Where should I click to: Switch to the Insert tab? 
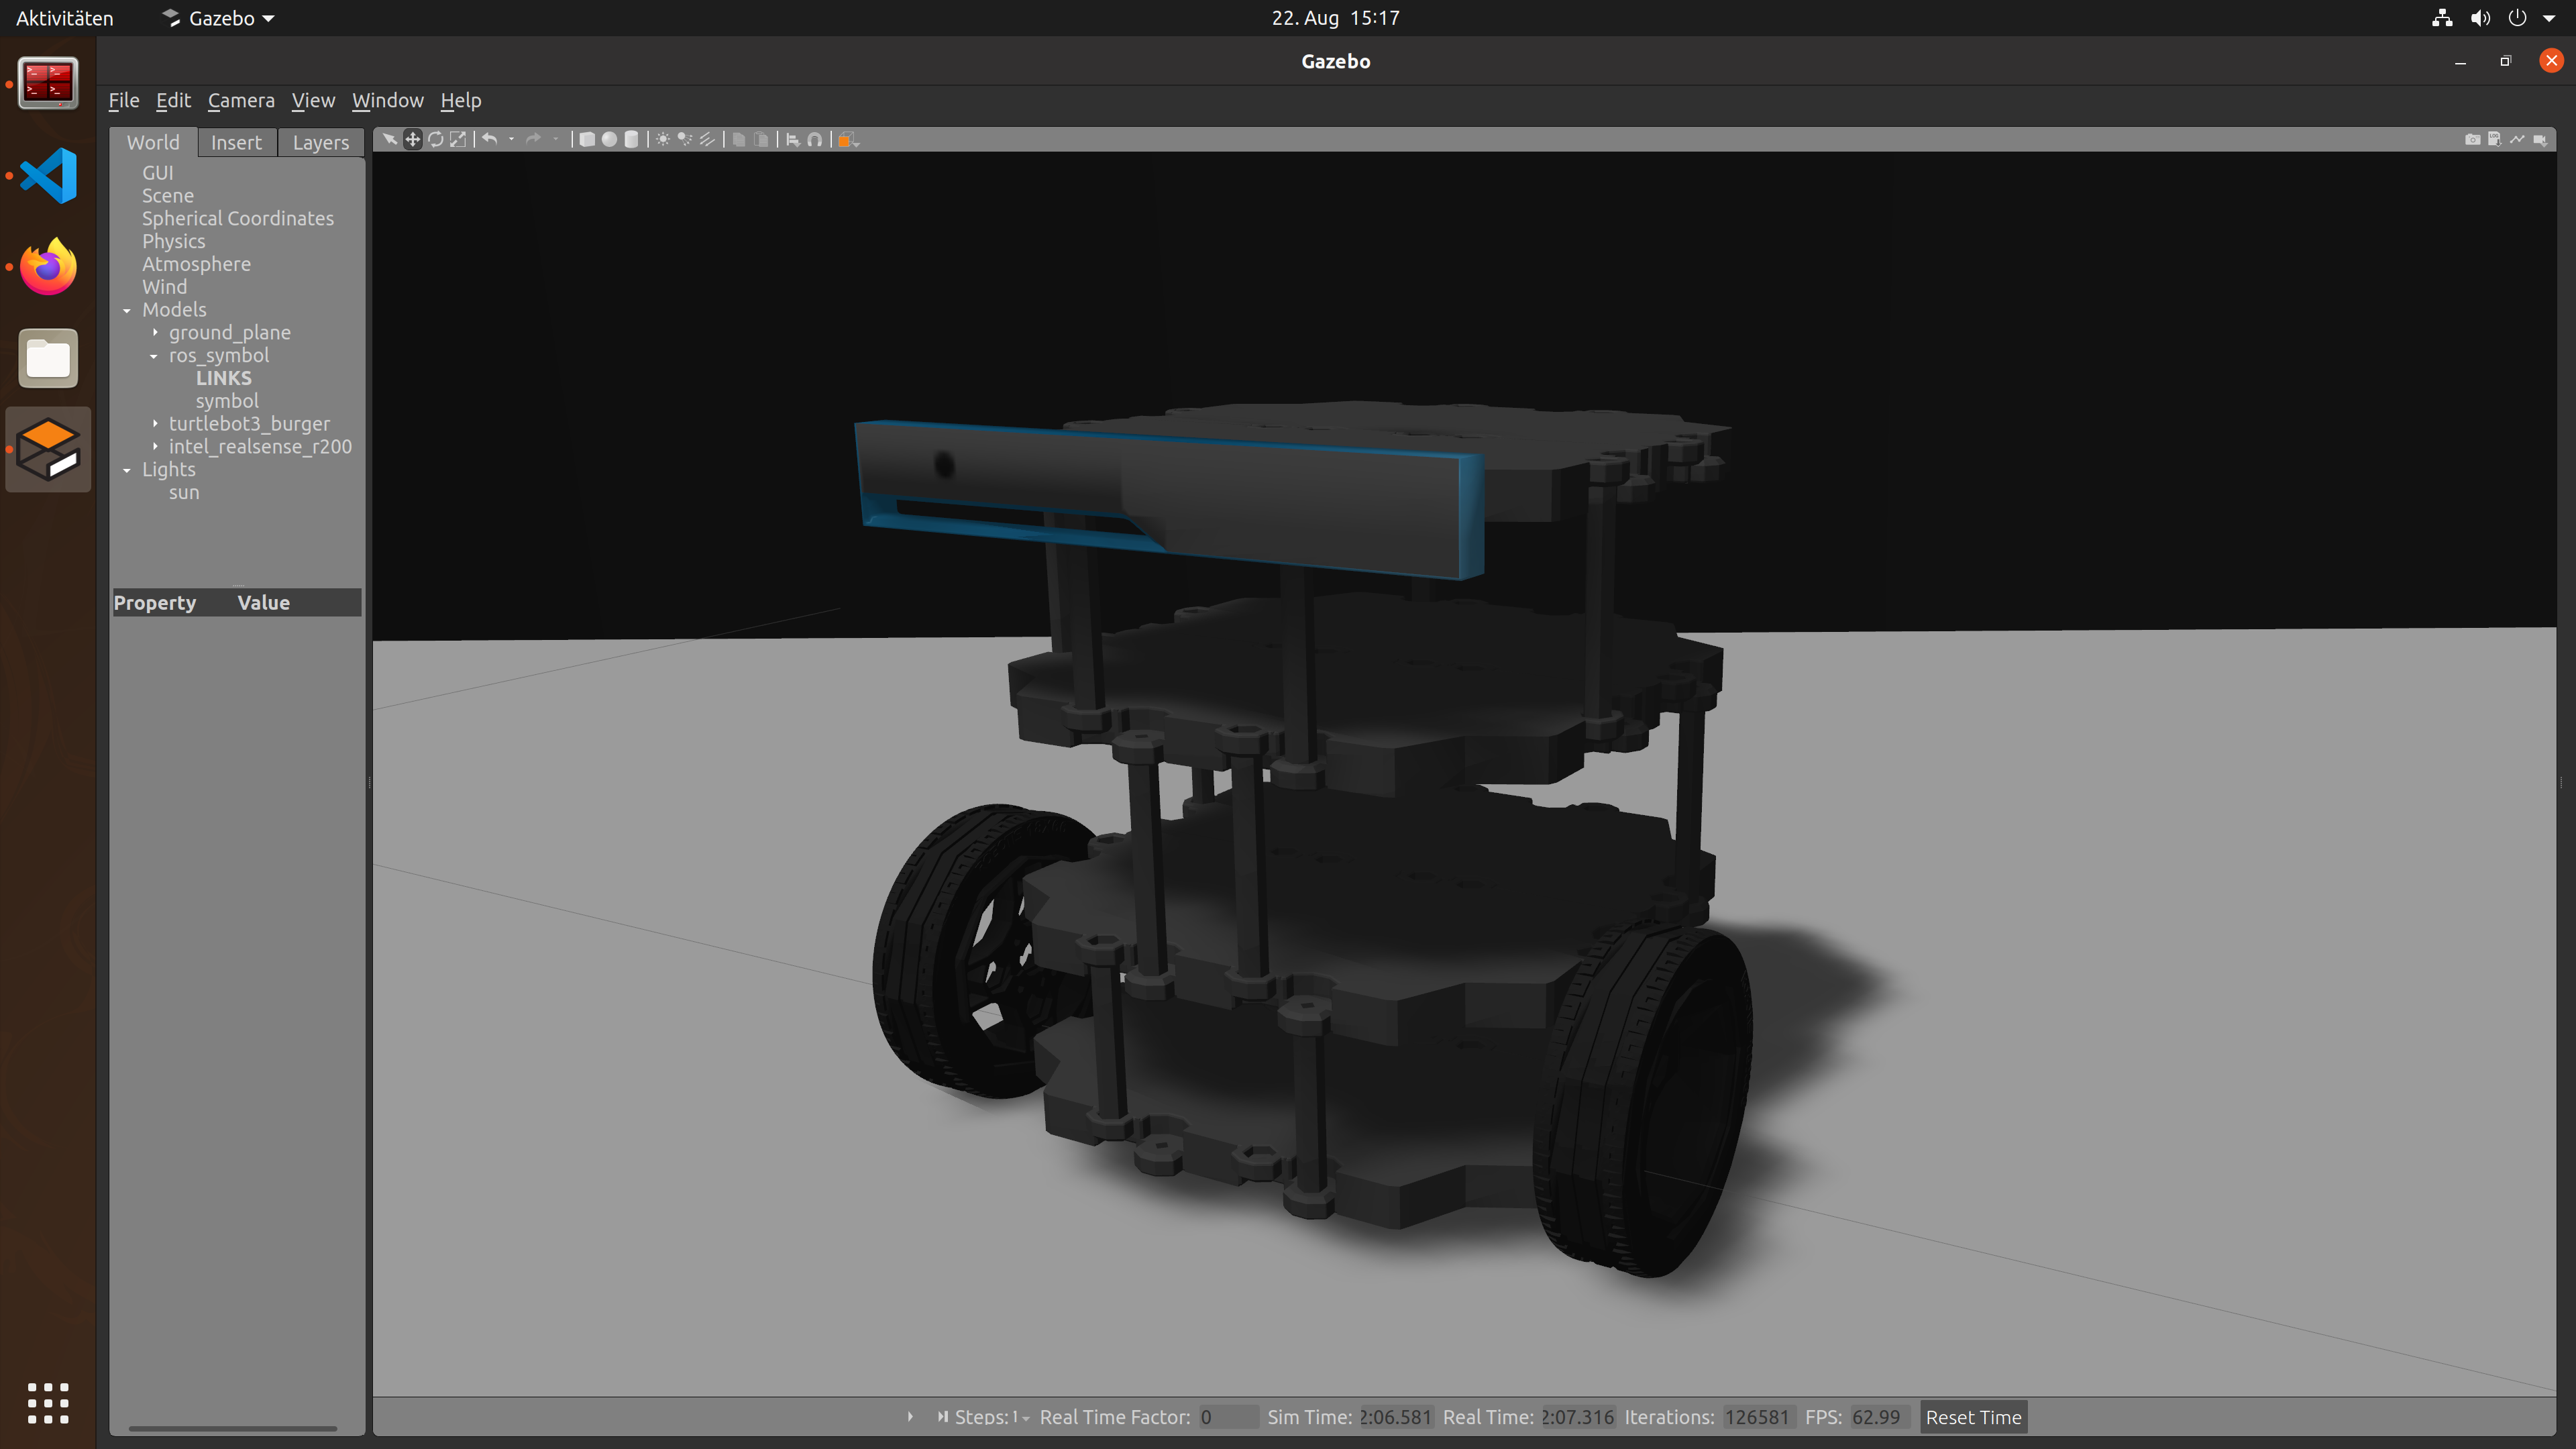pyautogui.click(x=236, y=143)
